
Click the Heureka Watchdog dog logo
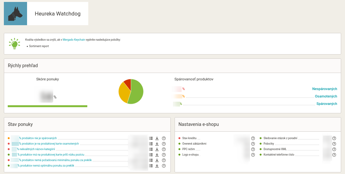click(x=15, y=14)
